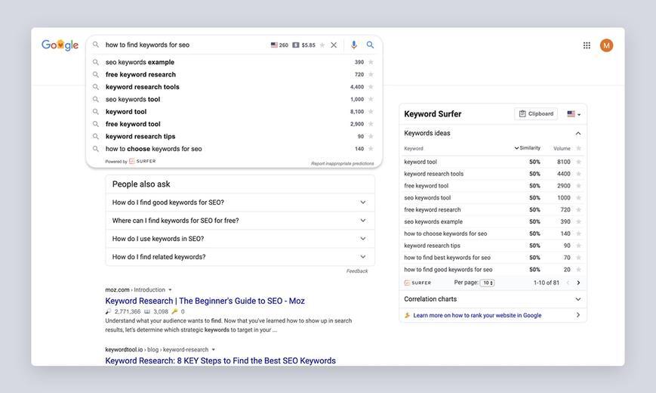Click the Feedback link under People also ask
This screenshot has height=393, width=656.
coord(357,271)
